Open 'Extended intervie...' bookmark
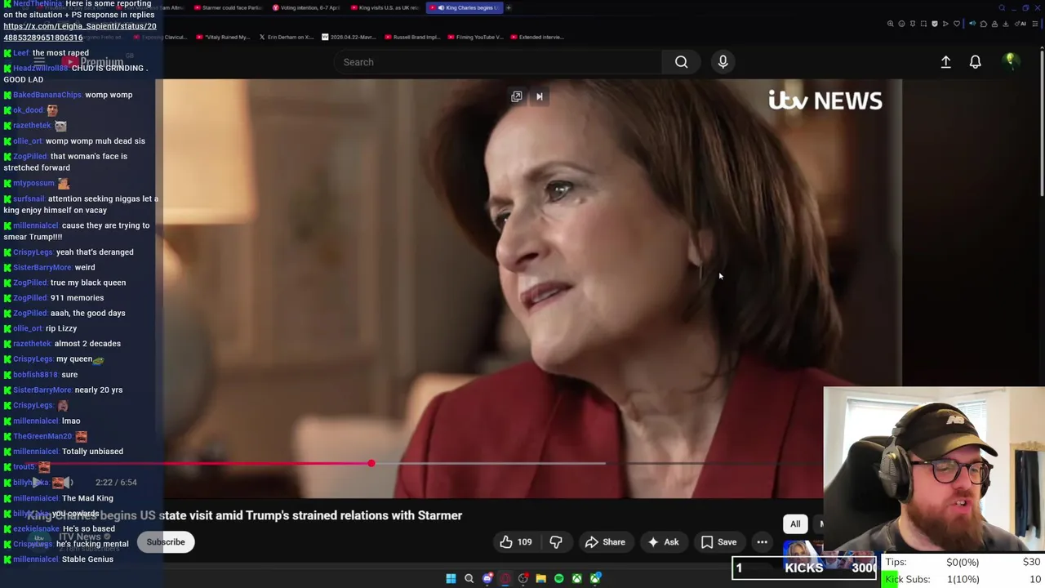Screen dimensions: 1045x588 tap(537, 37)
